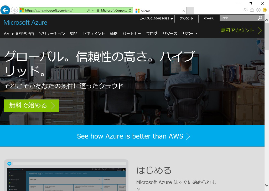269x191 pixels.
Task: Open the address bar autocomplete dropdown arrow
Action: [x=93, y=10]
